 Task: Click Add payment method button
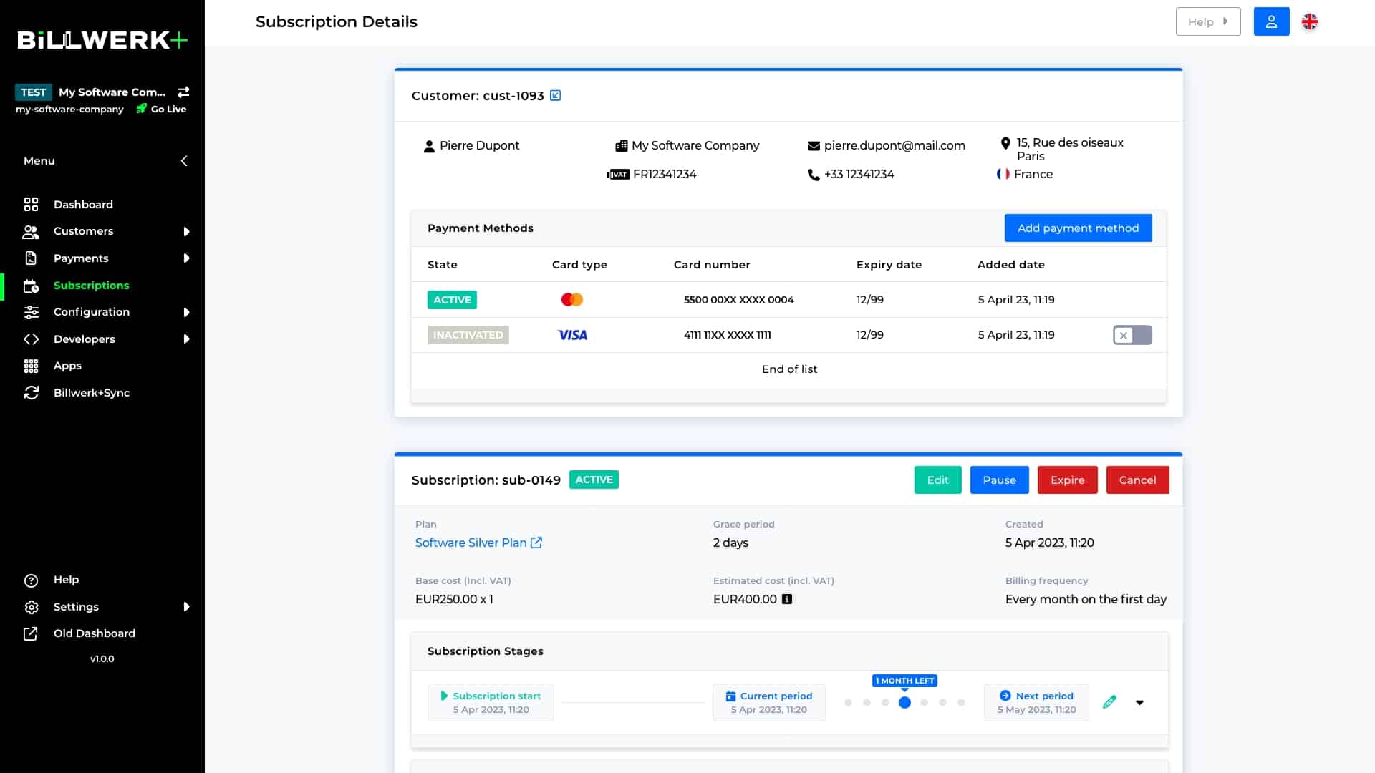pos(1078,228)
